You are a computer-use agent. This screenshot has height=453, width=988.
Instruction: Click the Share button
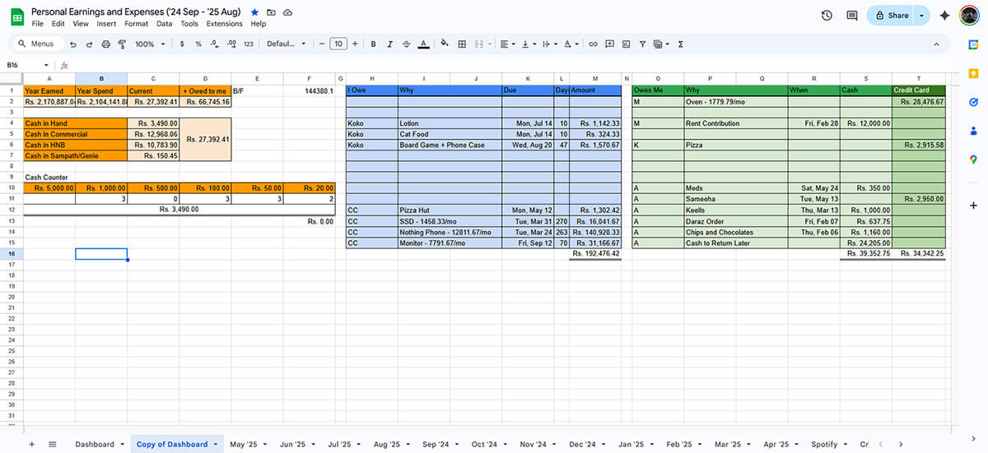(891, 16)
